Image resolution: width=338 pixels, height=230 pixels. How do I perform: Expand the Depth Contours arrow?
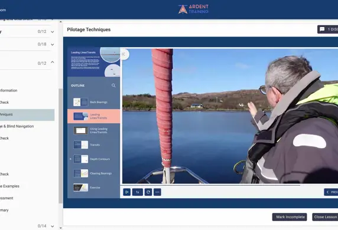click(70, 159)
